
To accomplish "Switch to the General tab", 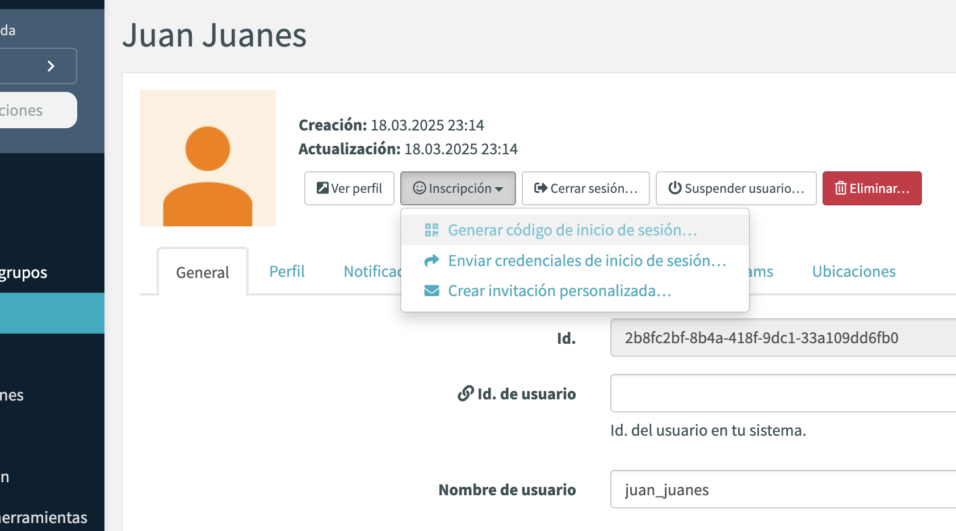I will (203, 272).
